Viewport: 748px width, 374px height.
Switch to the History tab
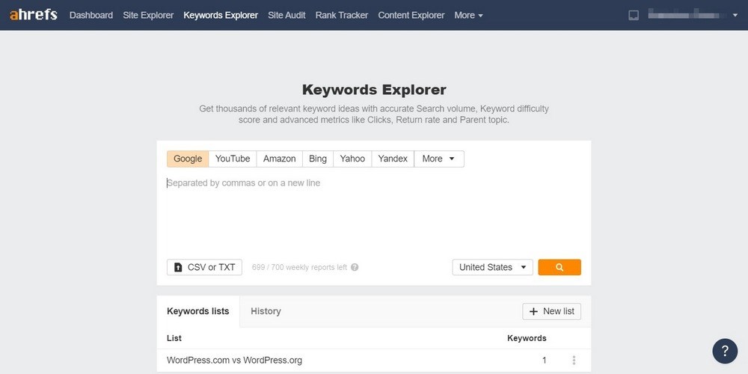click(266, 311)
